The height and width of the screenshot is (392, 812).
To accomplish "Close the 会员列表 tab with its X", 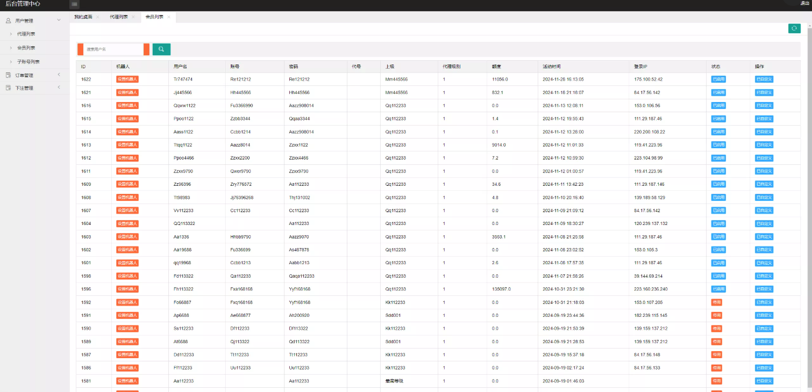I will click(169, 17).
